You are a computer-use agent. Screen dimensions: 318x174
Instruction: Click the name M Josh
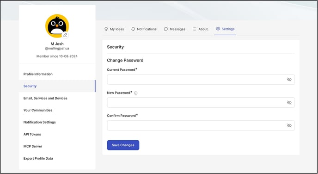point(57,43)
